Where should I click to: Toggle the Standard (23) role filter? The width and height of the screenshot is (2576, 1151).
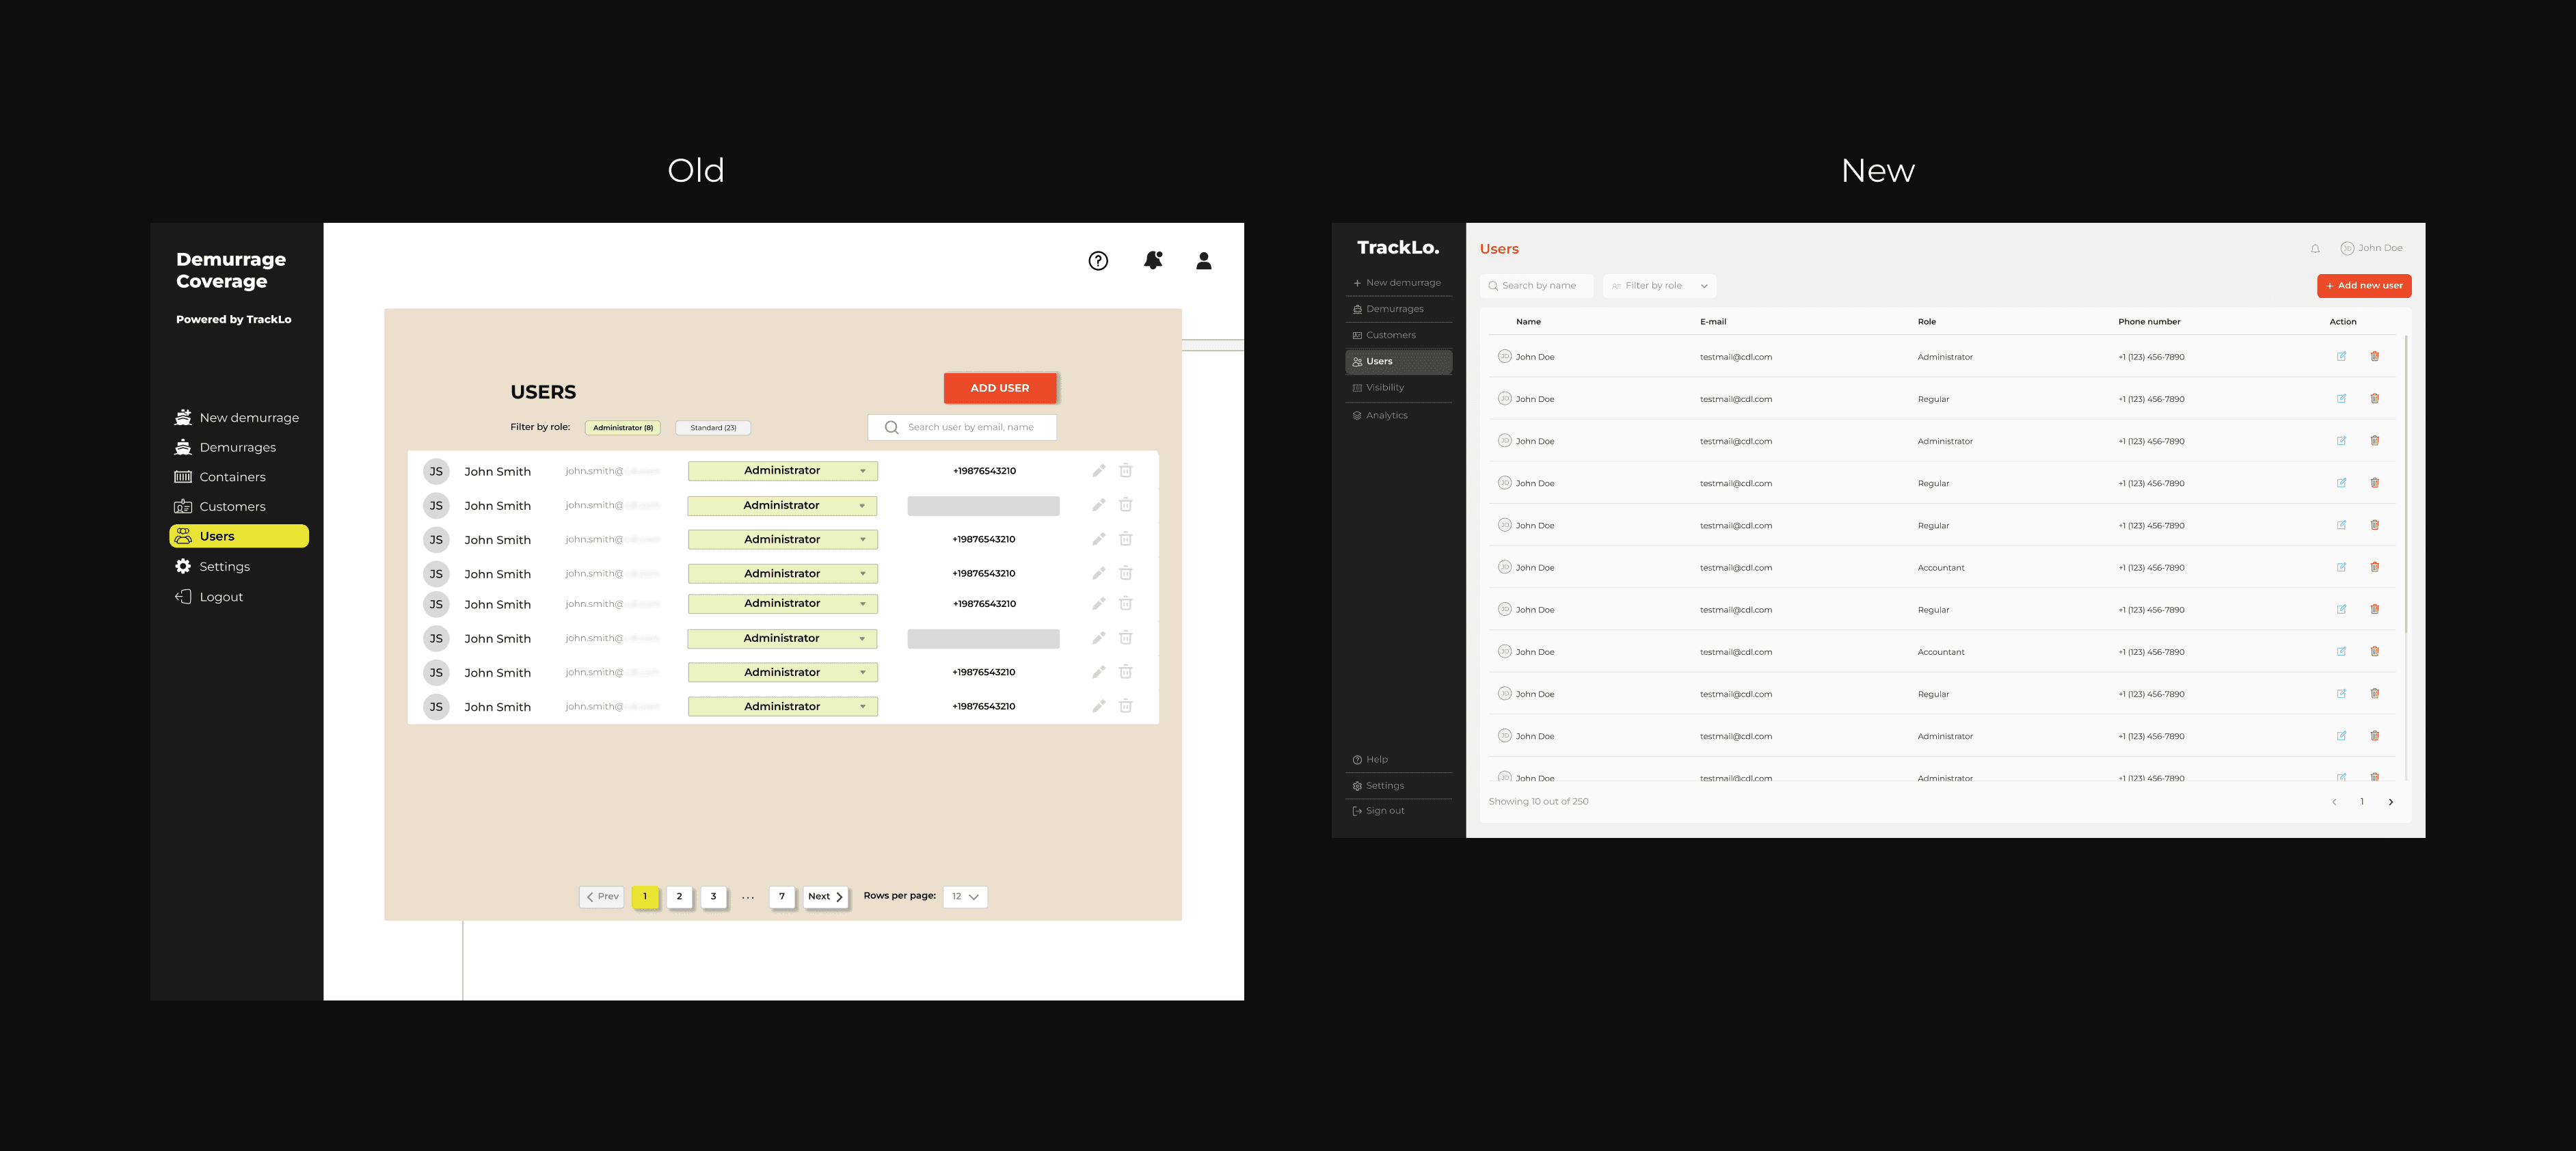(713, 428)
